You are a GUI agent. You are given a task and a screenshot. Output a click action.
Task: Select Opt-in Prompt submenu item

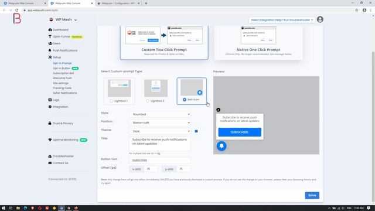pyautogui.click(x=62, y=63)
